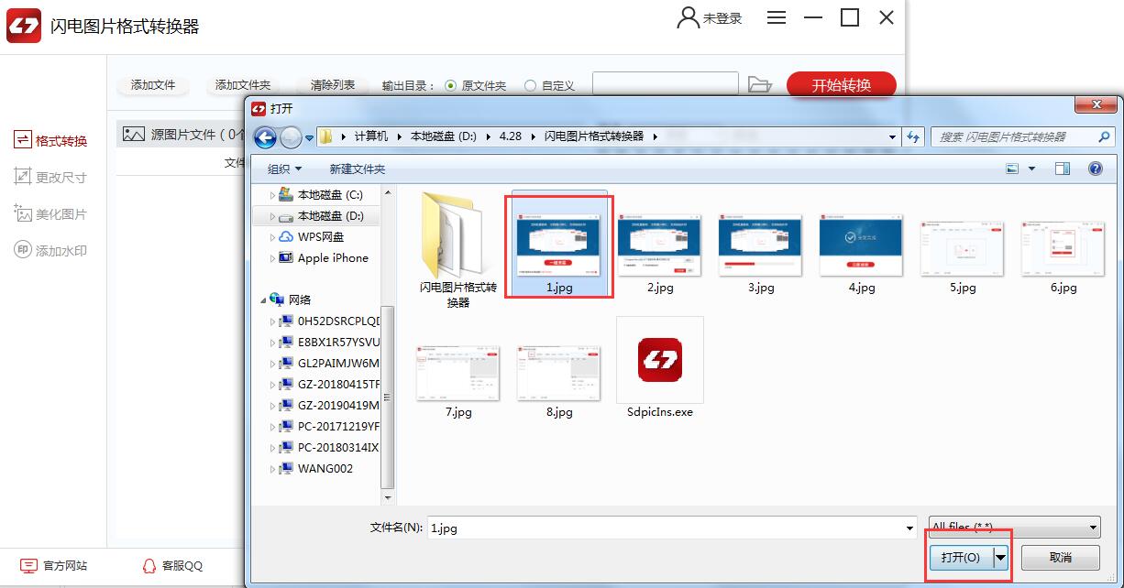Select the 5.jpg thumbnail
The height and width of the screenshot is (588, 1124).
coord(962,247)
